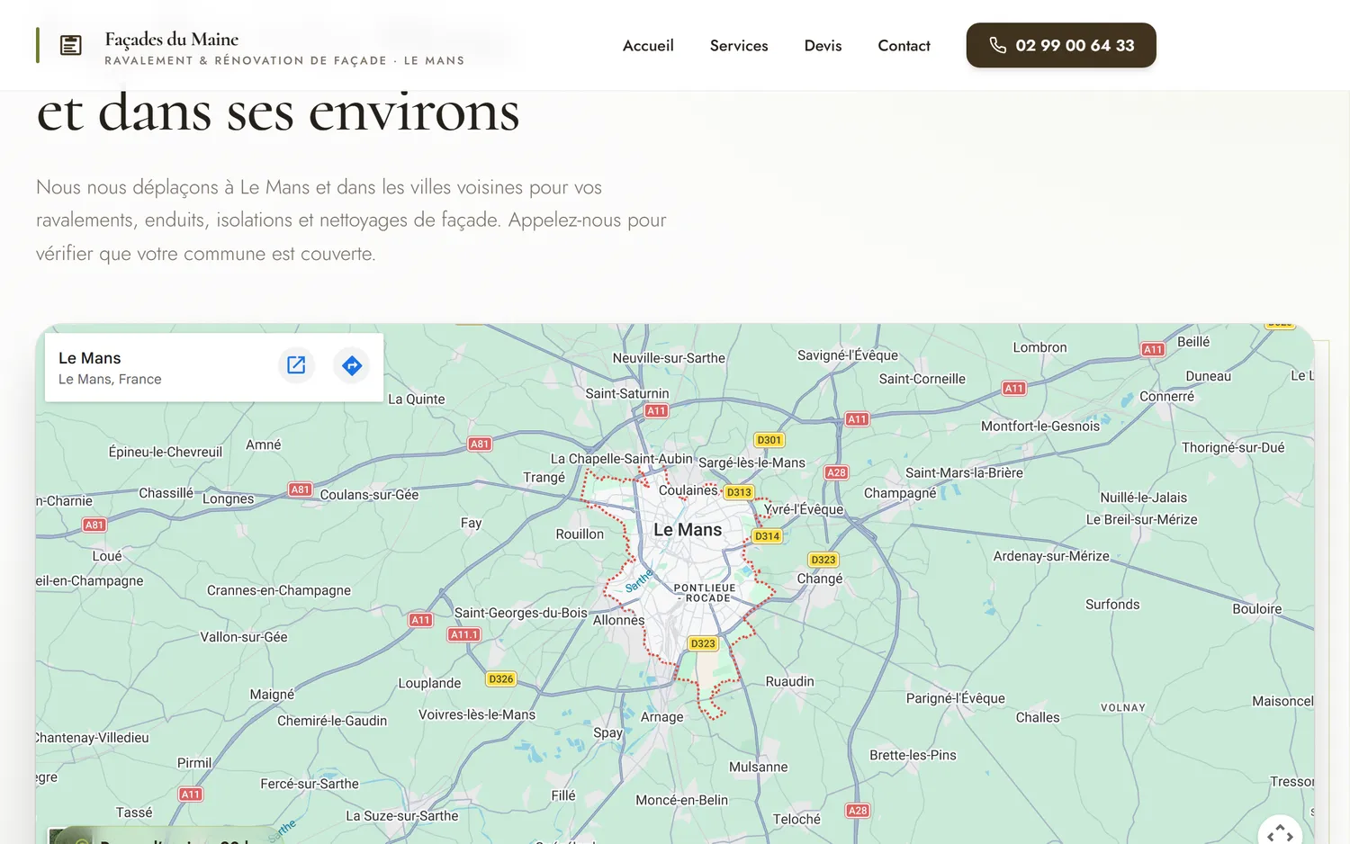Click Montfort-le-Gesnois on the map
1350x844 pixels.
coord(1040,426)
